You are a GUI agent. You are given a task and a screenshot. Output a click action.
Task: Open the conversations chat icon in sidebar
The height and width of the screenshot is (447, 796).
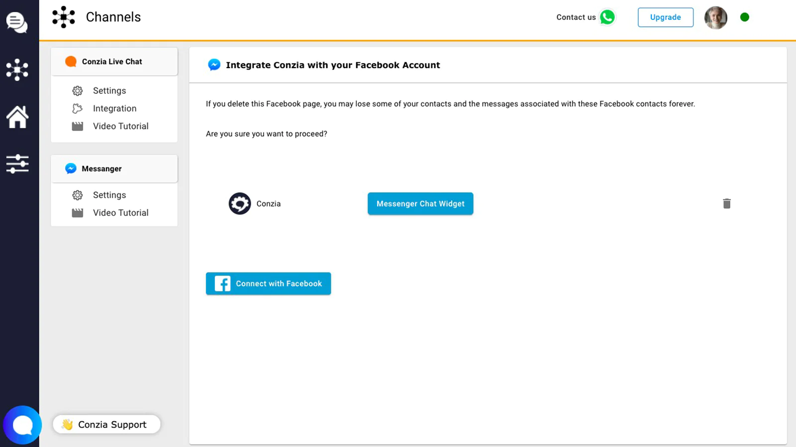17,22
